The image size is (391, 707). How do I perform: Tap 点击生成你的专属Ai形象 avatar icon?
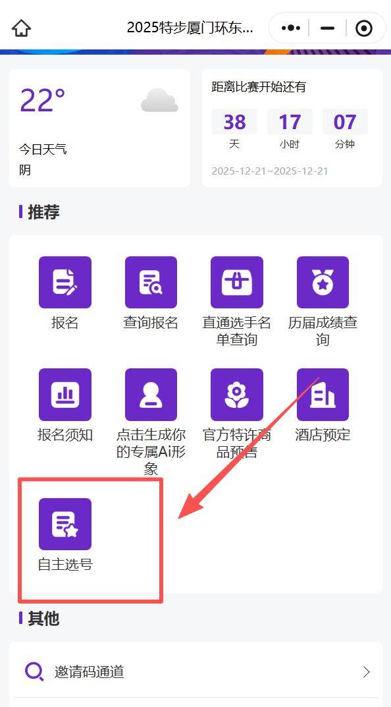pos(151,395)
